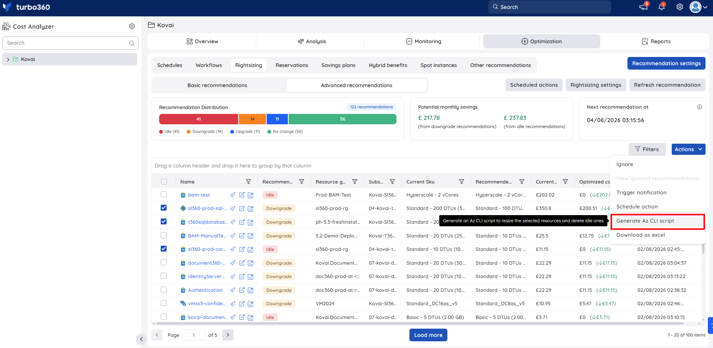The image size is (713, 348).
Task: Uncheck the t360sqldatabas row checkbox
Action: coord(164,221)
